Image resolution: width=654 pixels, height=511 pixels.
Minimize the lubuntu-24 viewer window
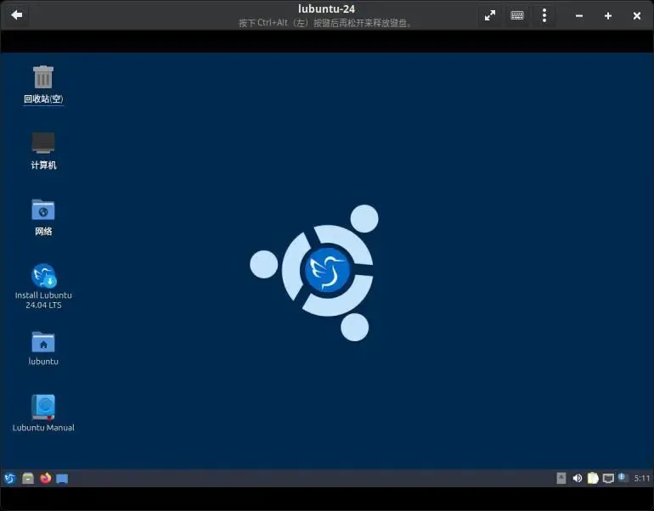(579, 16)
